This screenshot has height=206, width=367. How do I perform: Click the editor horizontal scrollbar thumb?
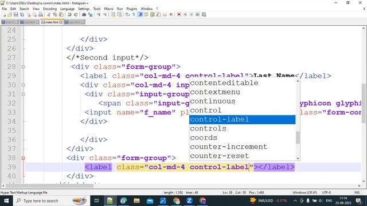[x=49, y=185]
